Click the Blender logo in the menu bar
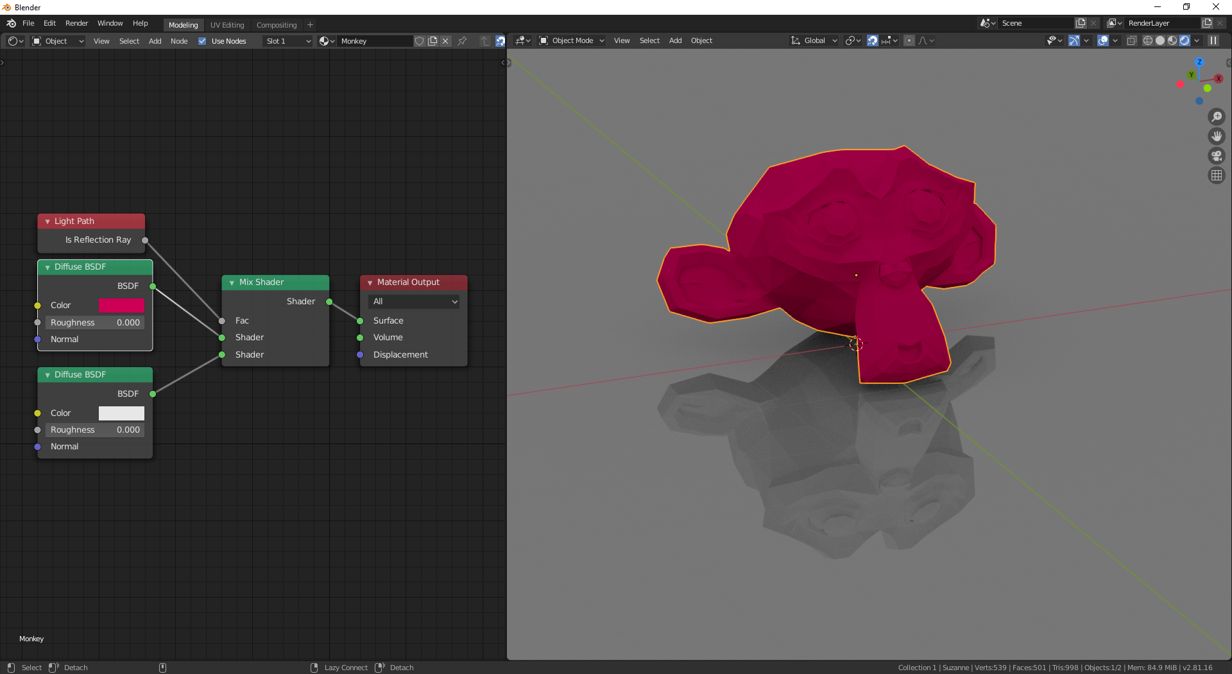This screenshot has width=1232, height=674. pos(11,23)
